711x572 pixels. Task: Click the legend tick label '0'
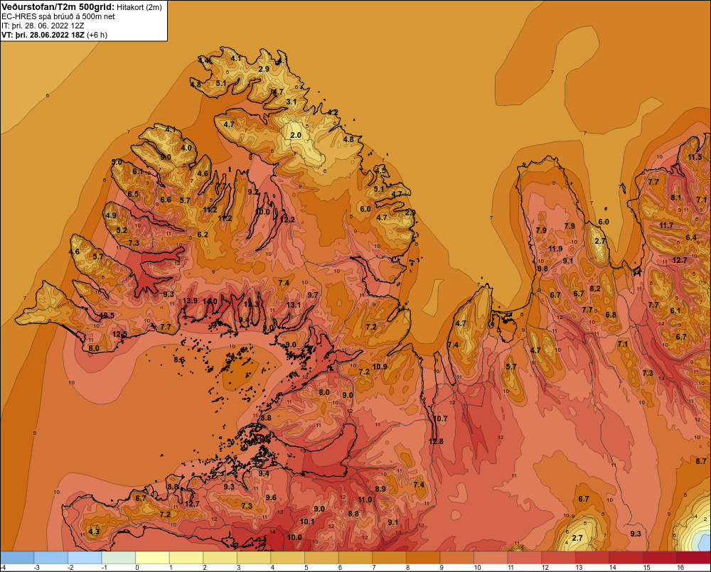(x=137, y=568)
